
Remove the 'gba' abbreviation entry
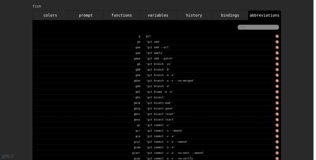coord(277,75)
